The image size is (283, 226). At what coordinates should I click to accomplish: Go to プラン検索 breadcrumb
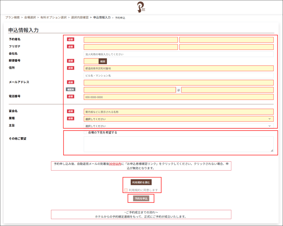(x=12, y=17)
